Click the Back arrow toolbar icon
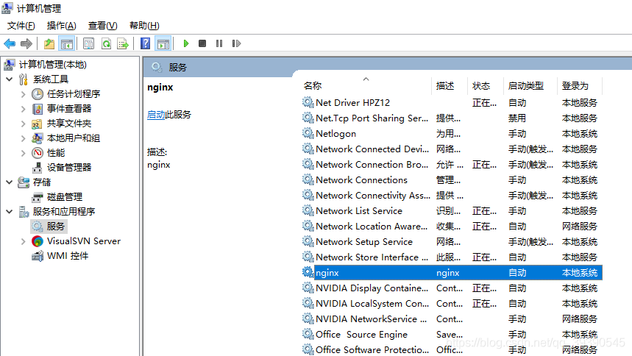632x356 pixels. [x=10, y=44]
